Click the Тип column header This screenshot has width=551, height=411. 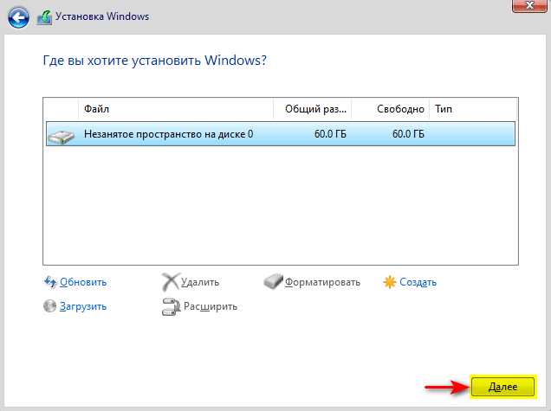473,109
